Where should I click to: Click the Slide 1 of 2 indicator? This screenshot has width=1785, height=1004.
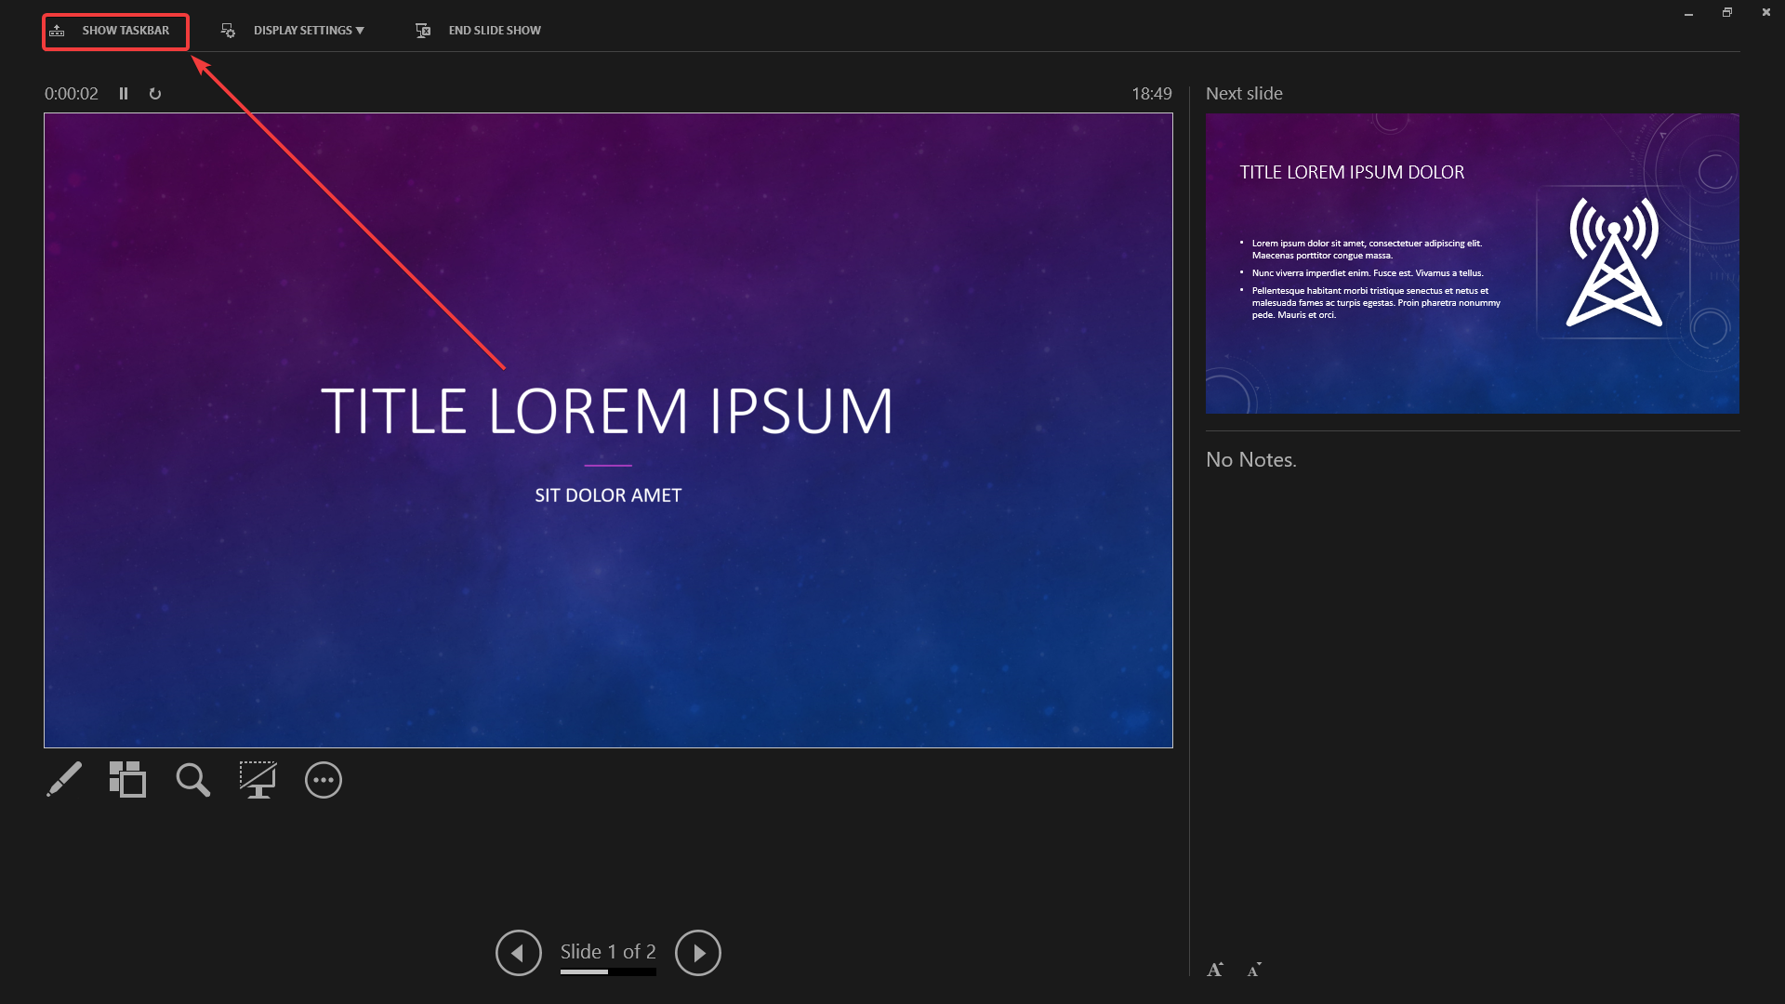pyautogui.click(x=608, y=952)
